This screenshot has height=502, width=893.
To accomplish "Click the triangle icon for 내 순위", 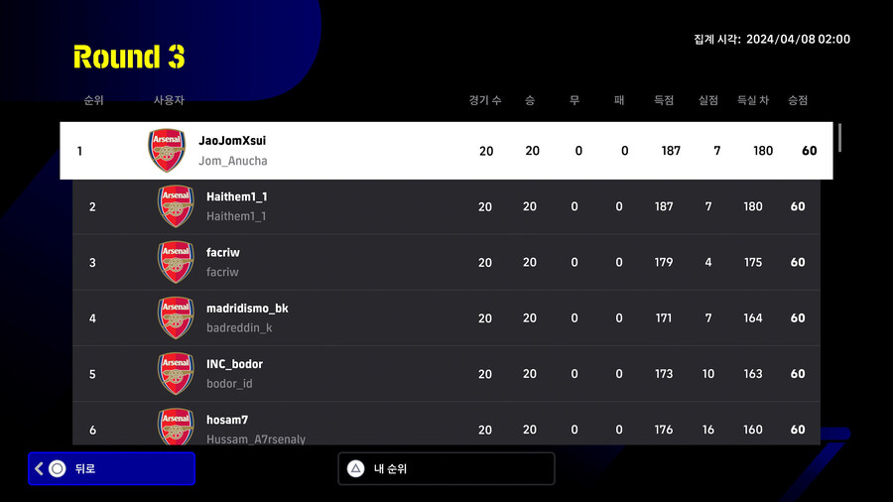I will click(x=355, y=468).
